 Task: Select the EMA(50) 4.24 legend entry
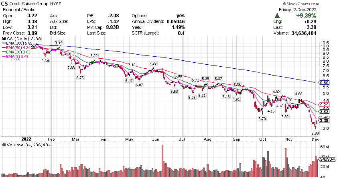[x=16, y=47]
